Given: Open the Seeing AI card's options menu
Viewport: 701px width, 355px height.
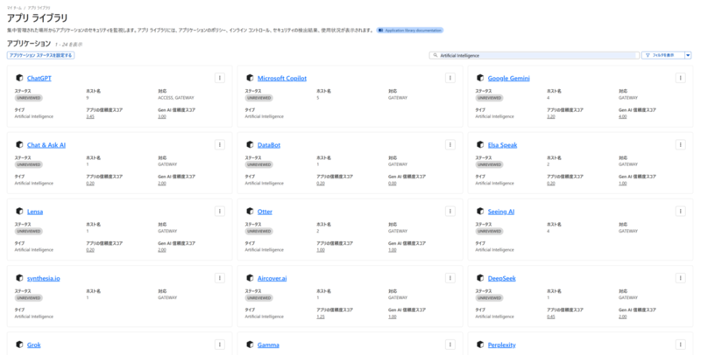Looking at the screenshot, I should (681, 211).
